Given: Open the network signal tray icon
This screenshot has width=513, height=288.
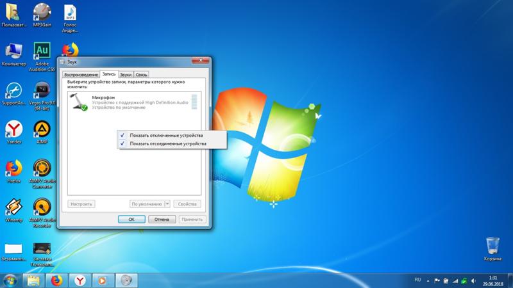Looking at the screenshot, I should coord(455,281).
